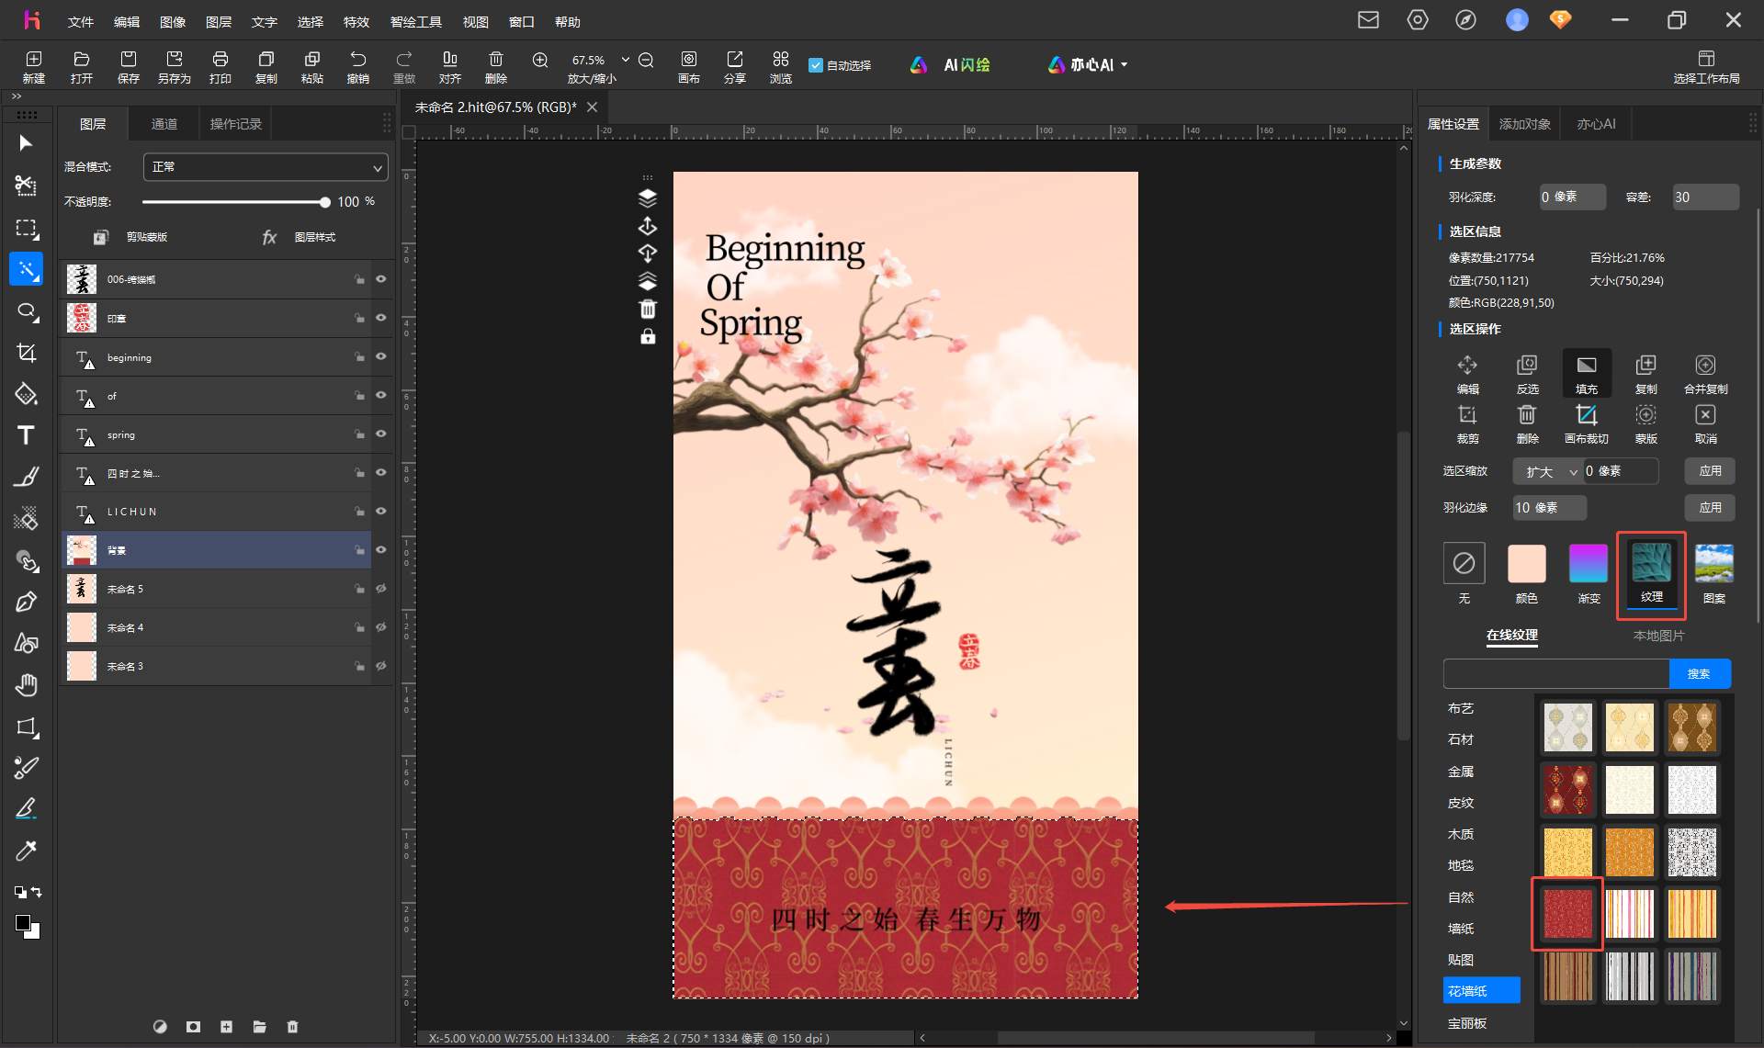Toggle visibility of the spring layer

(380, 434)
